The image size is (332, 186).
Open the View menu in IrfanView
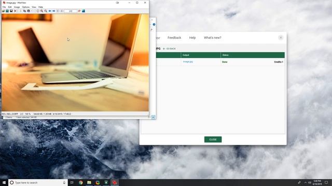pyautogui.click(x=34, y=7)
